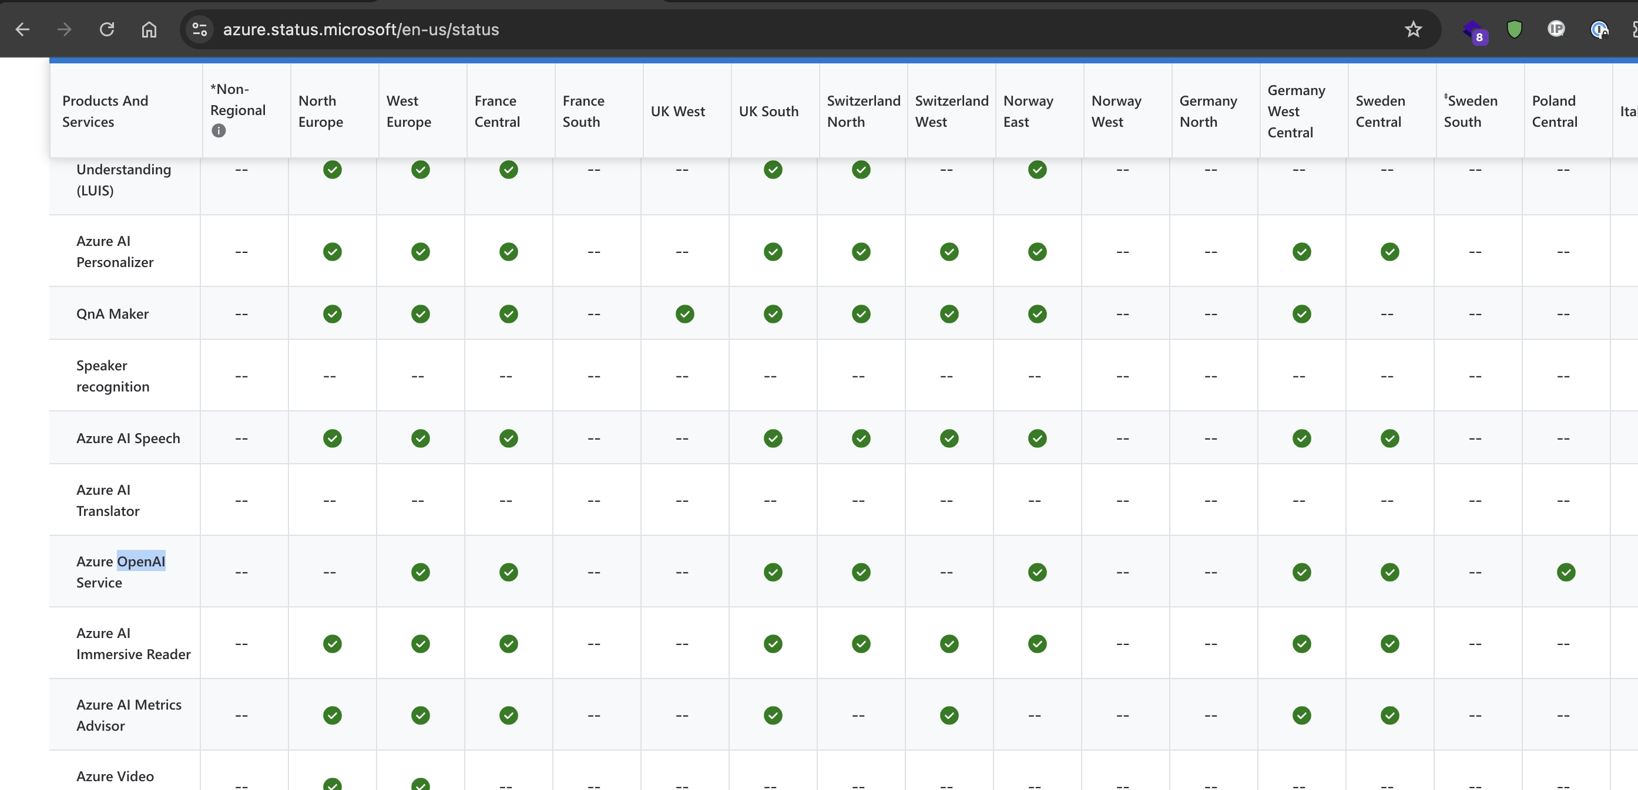Reload the Azure status page
This screenshot has width=1638, height=790.
coord(107,29)
